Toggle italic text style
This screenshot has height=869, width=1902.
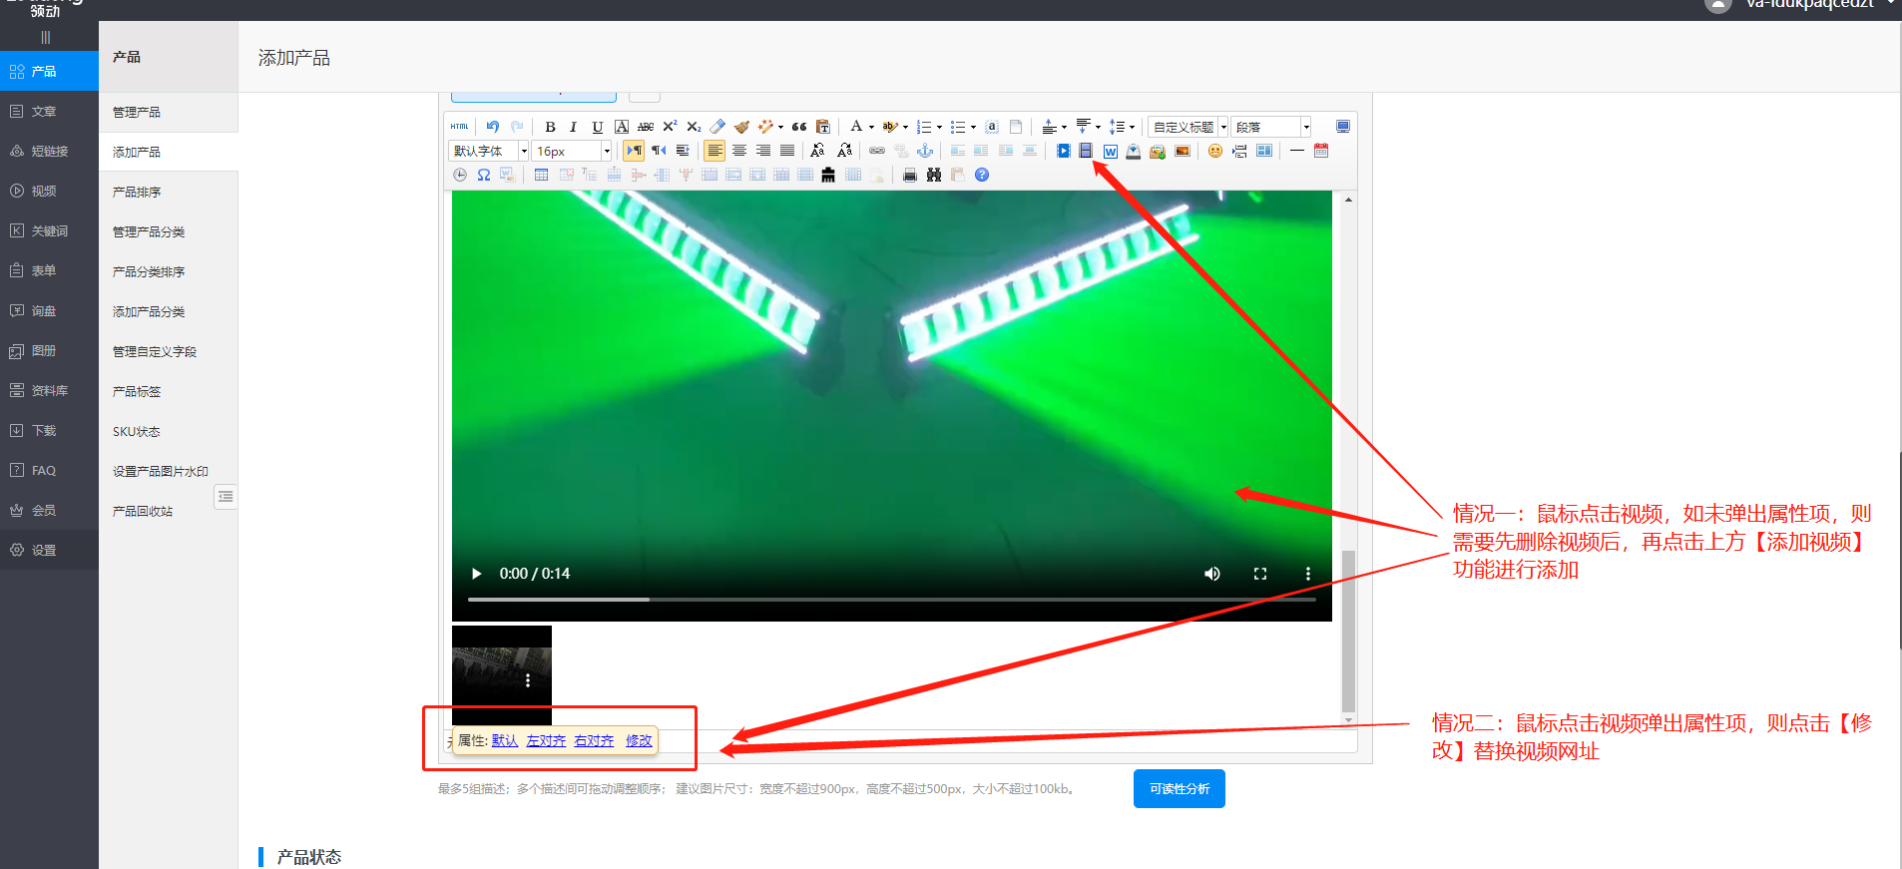tap(573, 127)
